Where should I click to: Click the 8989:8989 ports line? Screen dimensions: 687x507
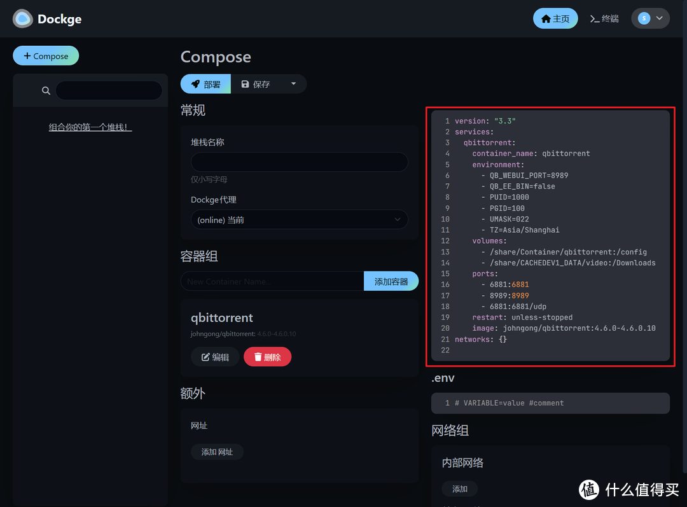(x=504, y=295)
